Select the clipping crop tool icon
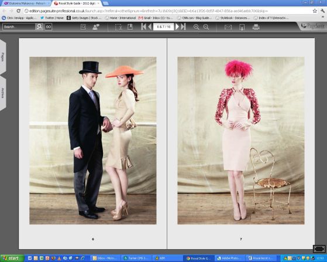Image resolution: width=327 pixels, height=262 pixels. 118,27
